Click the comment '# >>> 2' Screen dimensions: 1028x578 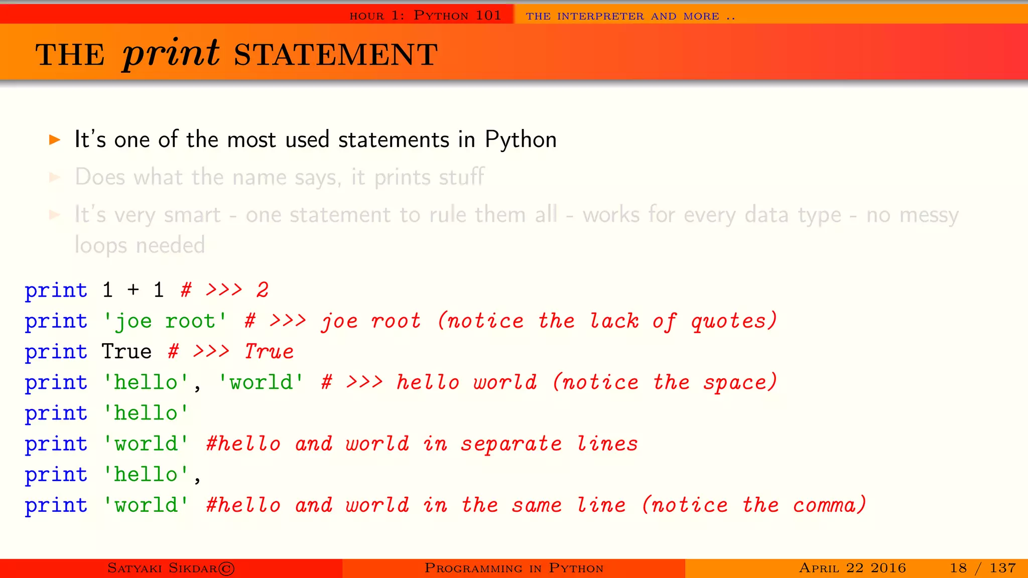click(224, 290)
